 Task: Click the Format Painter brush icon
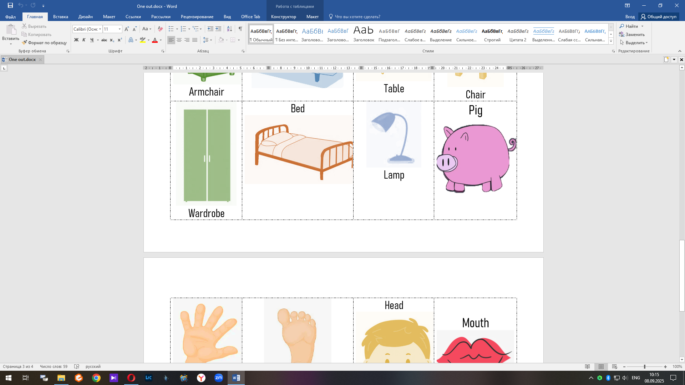click(25, 42)
